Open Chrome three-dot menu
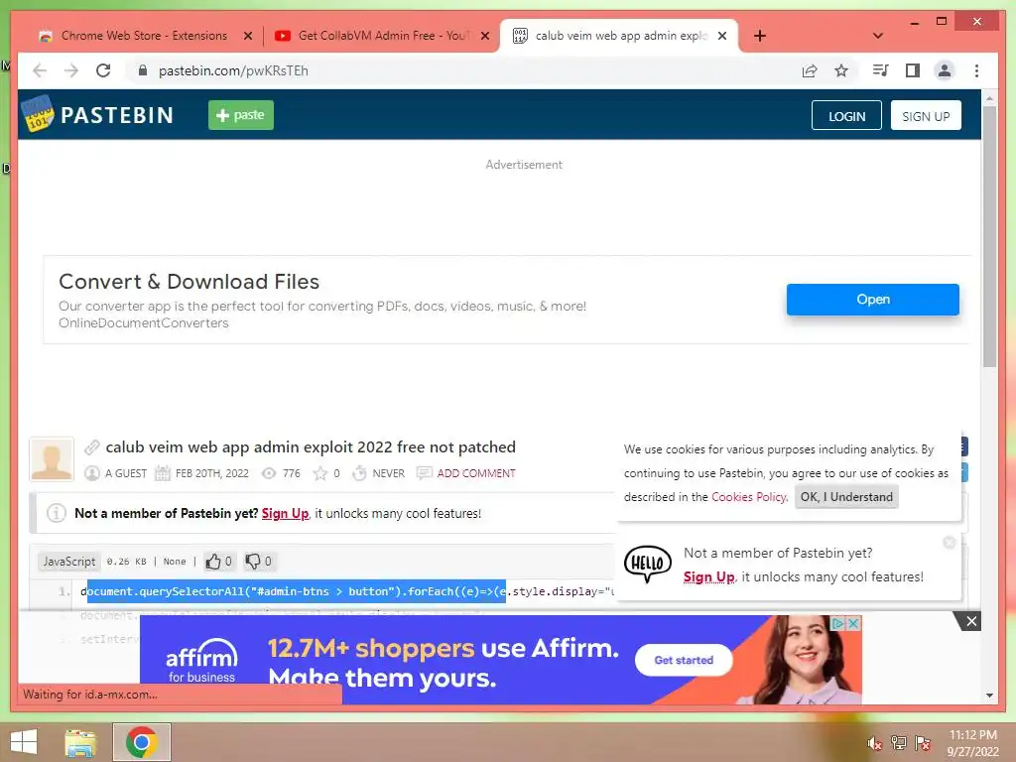Screen dimensions: 1016x762 click(976, 70)
